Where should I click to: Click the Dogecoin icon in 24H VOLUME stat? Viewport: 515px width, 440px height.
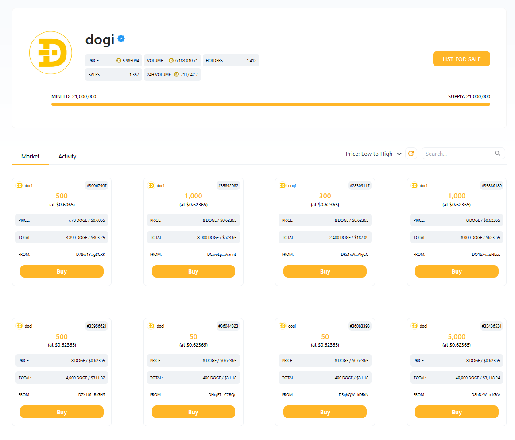coord(176,75)
